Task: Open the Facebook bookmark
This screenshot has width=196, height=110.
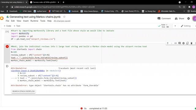Action: click(73, 11)
